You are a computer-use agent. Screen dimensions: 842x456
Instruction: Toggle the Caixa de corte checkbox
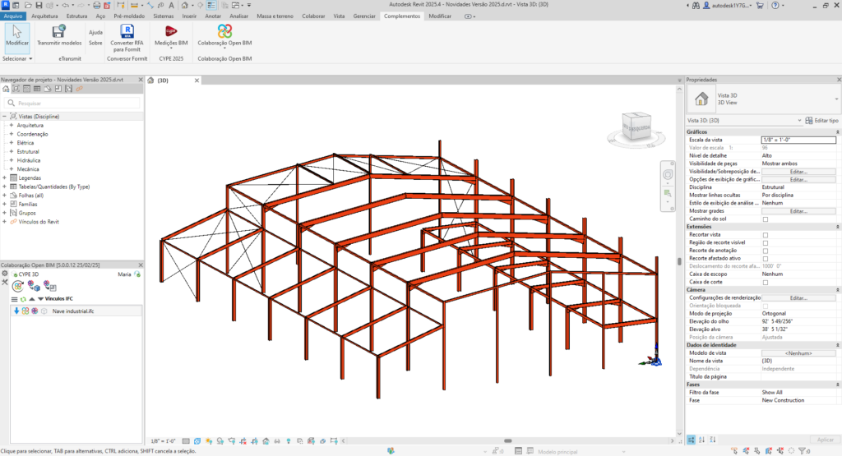[766, 282]
